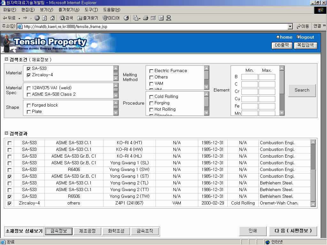Uncheck the Zircaloy-4 material checkbox
Image resolution: width=327 pixels, height=245 pixels.
(29, 75)
